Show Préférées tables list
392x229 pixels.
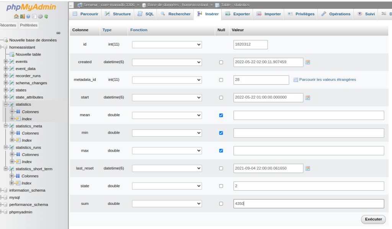(28, 25)
